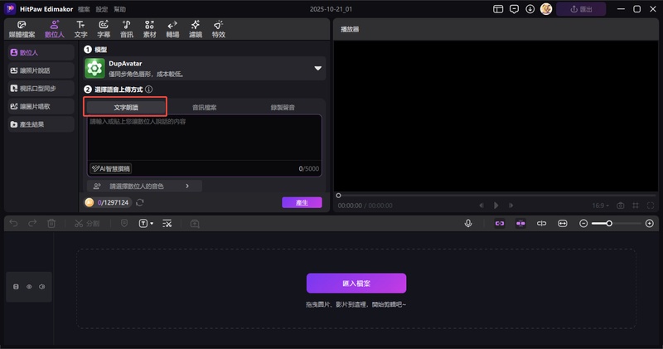
Task: Click the purple 匯入檔案 button
Action: coord(356,283)
